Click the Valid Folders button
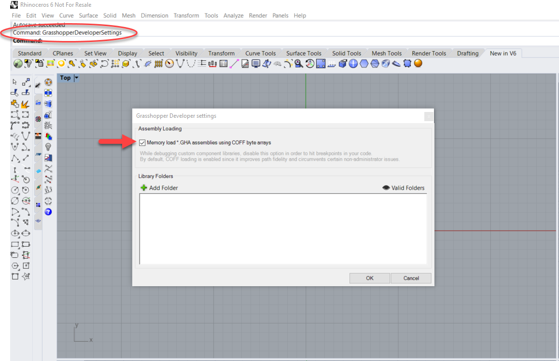The image size is (559, 361). pyautogui.click(x=404, y=188)
